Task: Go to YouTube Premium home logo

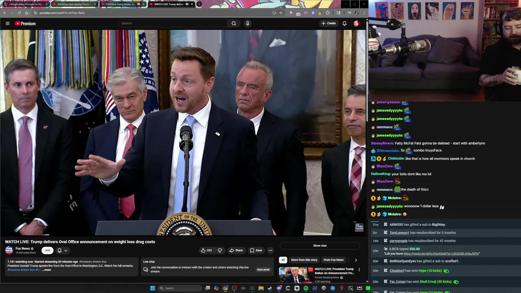Action: (25, 24)
